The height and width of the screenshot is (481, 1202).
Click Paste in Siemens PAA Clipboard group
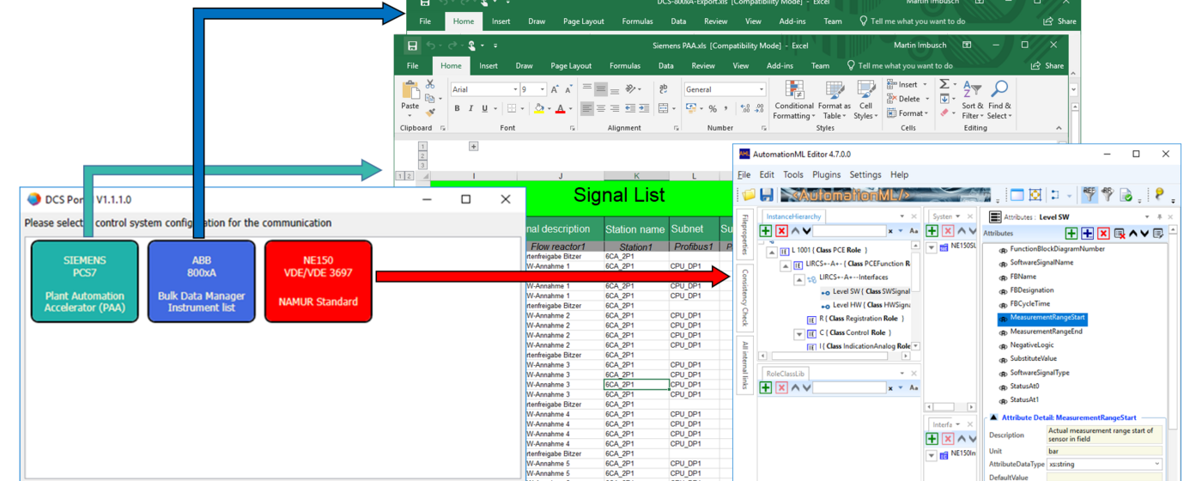click(410, 97)
